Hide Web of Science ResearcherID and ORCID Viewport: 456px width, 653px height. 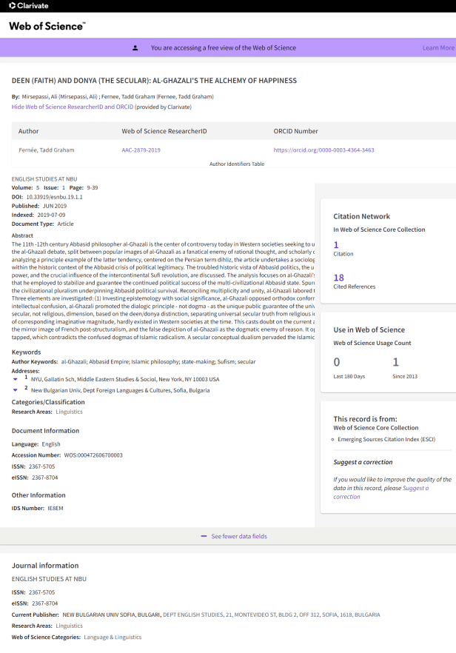[73, 107]
